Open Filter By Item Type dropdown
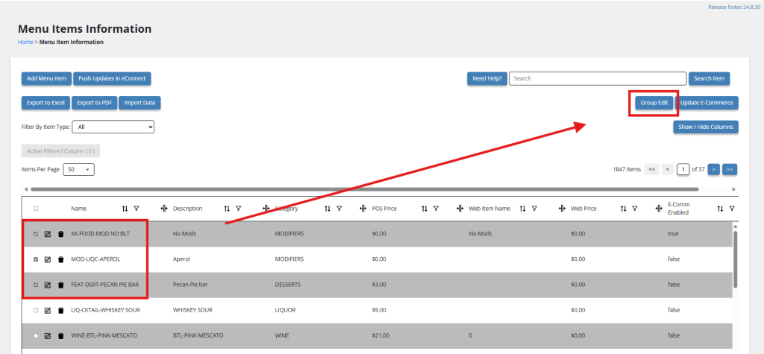The width and height of the screenshot is (764, 354). click(114, 127)
